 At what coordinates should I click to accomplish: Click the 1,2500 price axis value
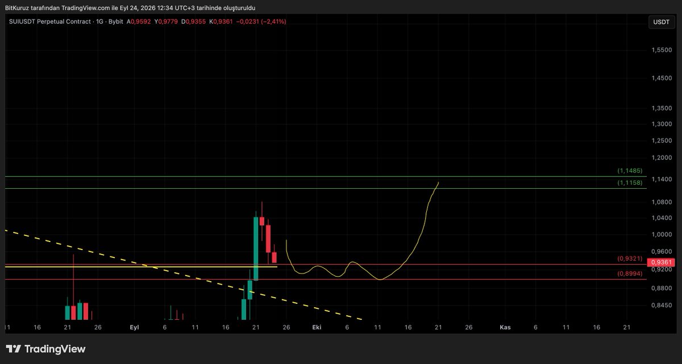click(x=662, y=141)
